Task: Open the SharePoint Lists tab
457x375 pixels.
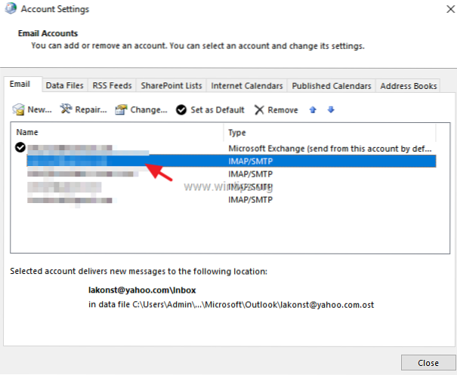Action: pyautogui.click(x=170, y=86)
